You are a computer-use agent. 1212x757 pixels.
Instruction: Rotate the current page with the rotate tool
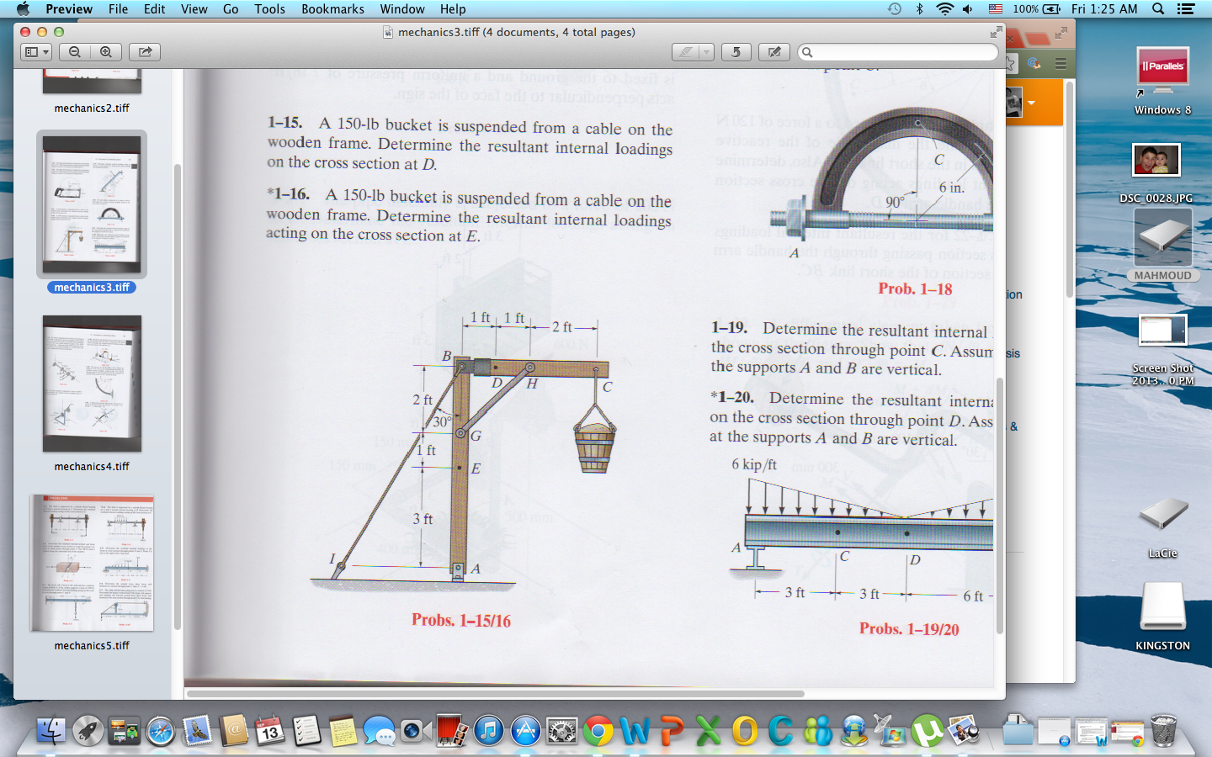coord(736,51)
